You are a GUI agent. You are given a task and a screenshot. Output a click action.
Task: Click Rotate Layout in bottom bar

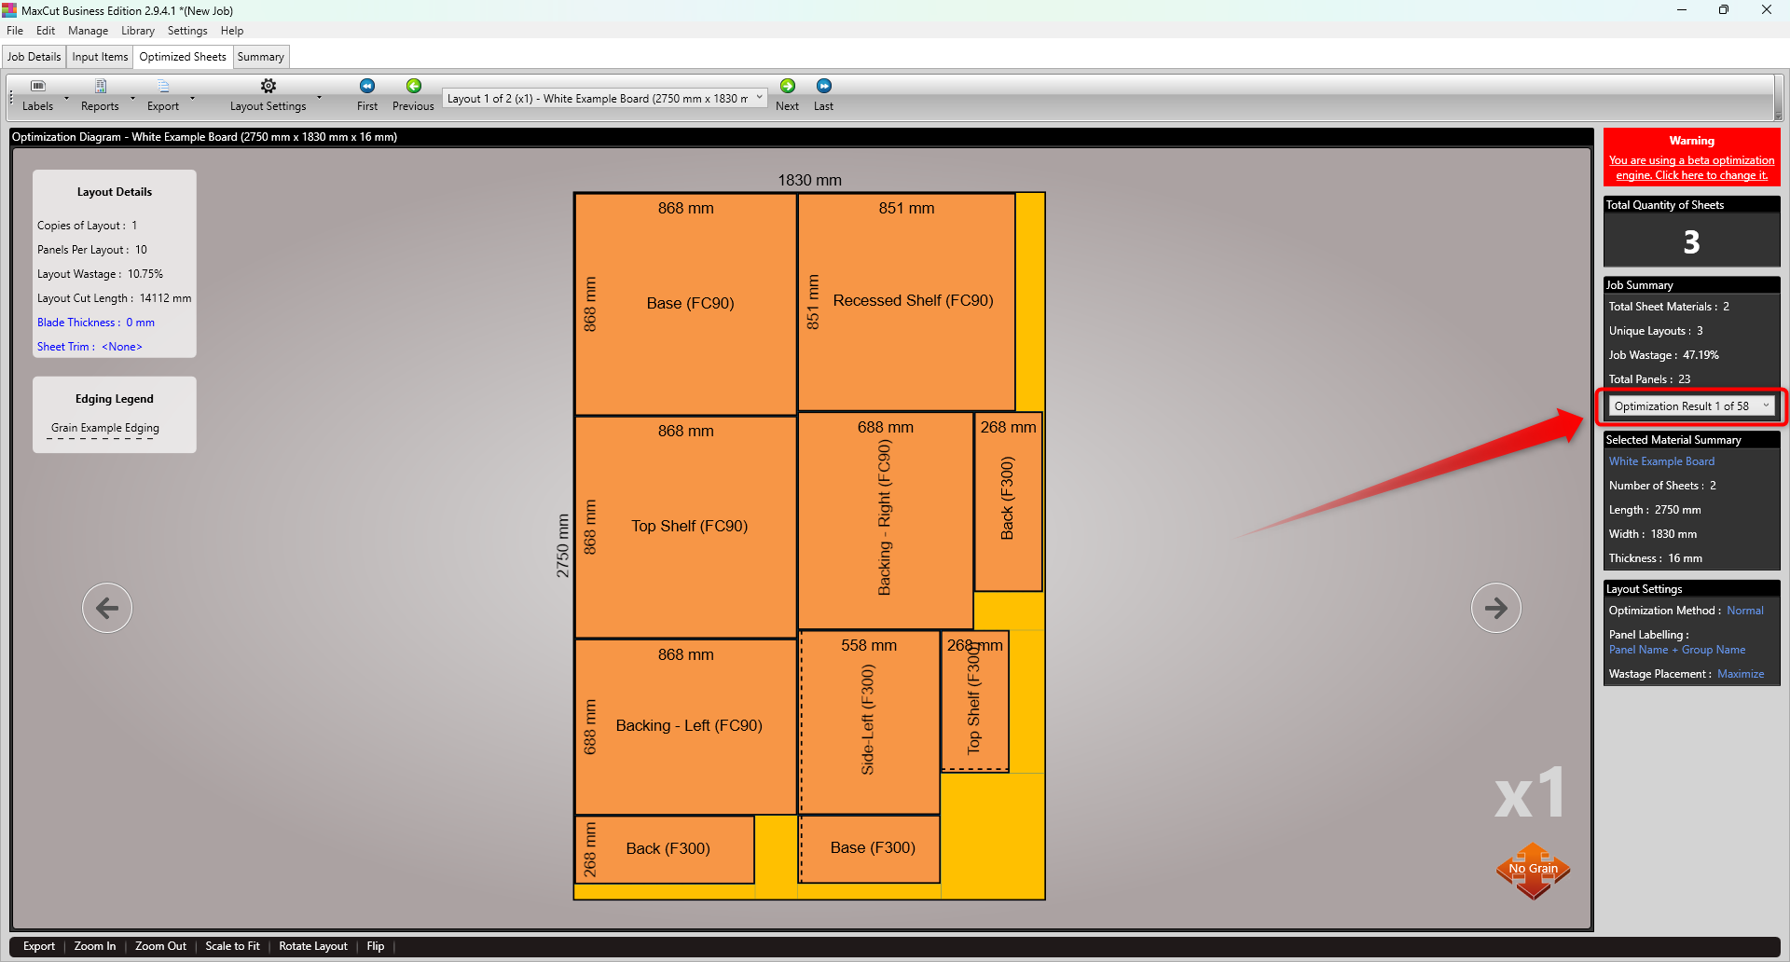pyautogui.click(x=313, y=946)
